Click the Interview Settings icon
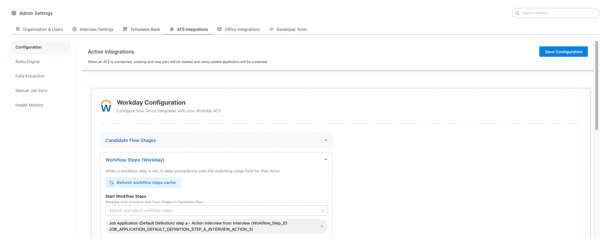Screen dimensions: 609x239 [x=74, y=29]
